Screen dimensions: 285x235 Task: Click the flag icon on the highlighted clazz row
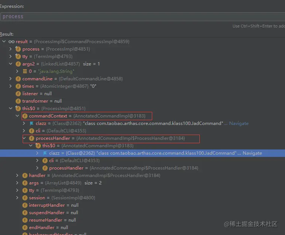point(45,153)
